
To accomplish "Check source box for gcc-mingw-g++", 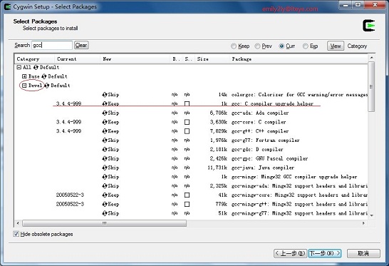I will 187,204.
